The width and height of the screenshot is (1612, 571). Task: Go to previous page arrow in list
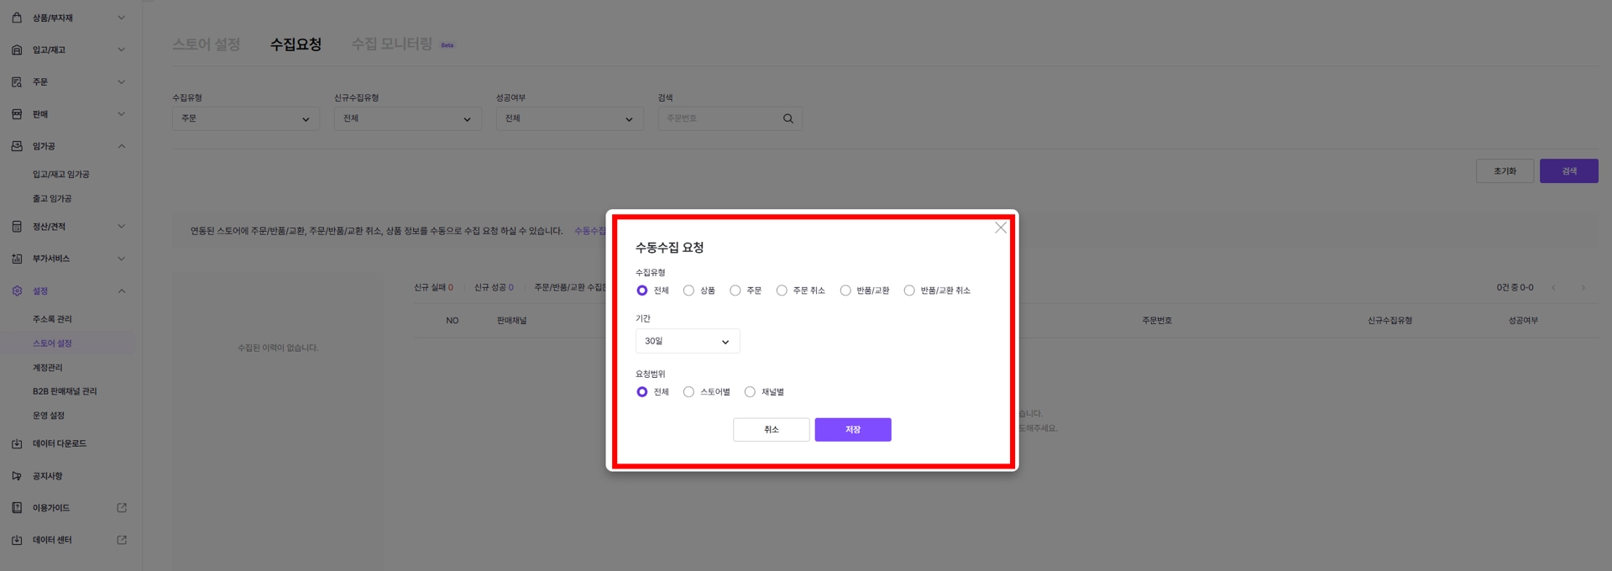coord(1553,288)
